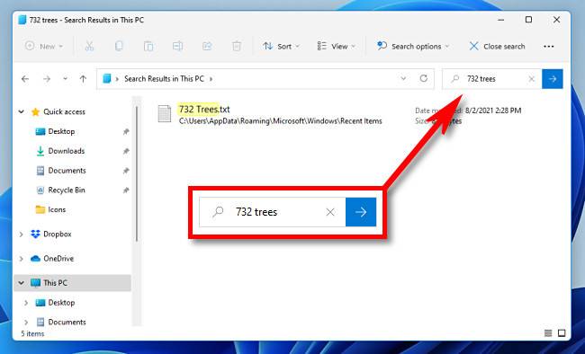585x354 pixels.
Task: Click the address bar path field
Action: tap(265, 79)
